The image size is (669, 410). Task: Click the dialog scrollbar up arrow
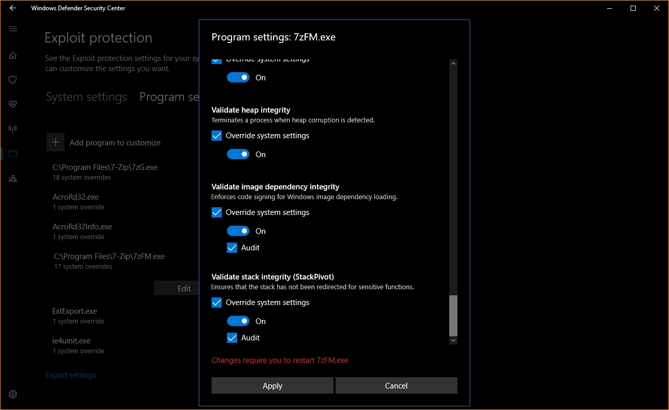click(453, 63)
